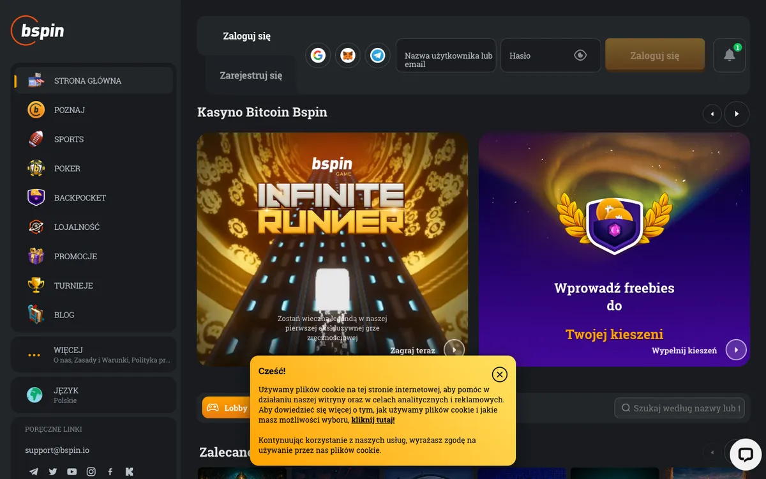Screen dimensions: 766x479
Task: Click Wypełnij kieszeń arrow button
Action: (736, 350)
